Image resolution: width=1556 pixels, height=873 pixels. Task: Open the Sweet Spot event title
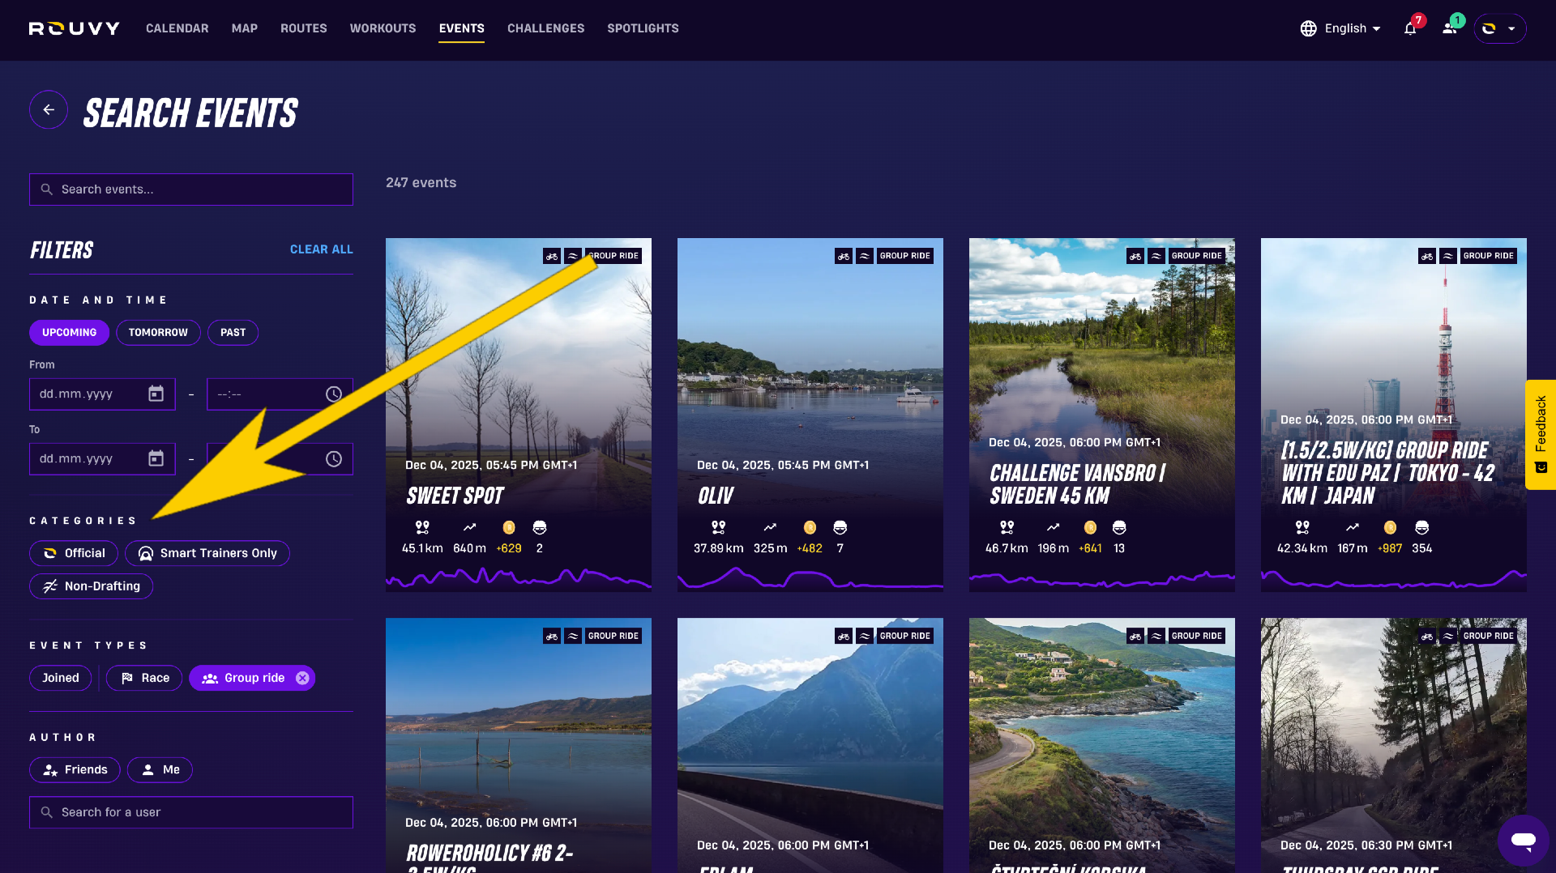pyautogui.click(x=455, y=496)
